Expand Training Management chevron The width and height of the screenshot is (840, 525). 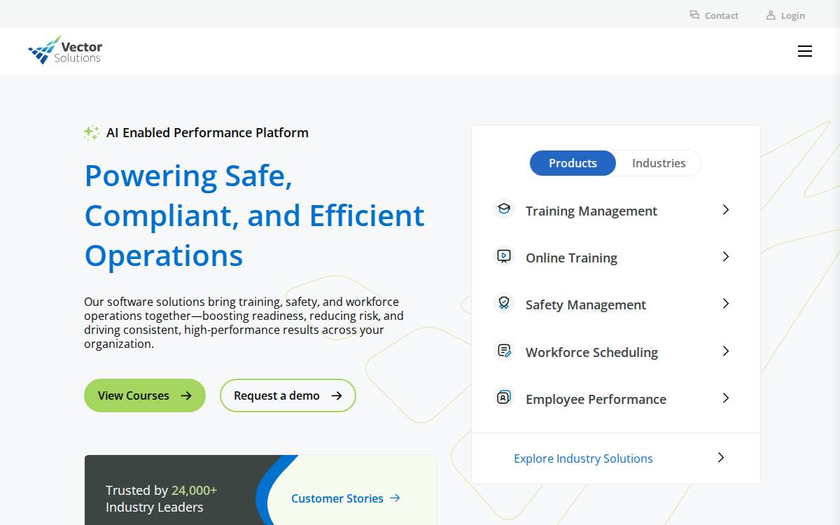tap(726, 210)
